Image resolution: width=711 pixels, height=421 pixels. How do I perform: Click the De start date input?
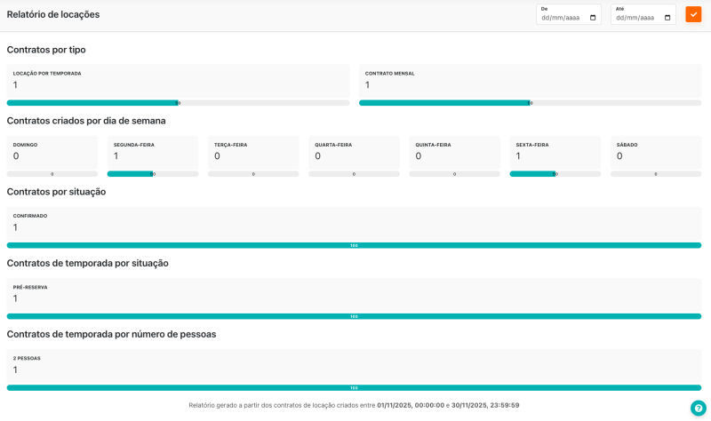(x=558, y=18)
